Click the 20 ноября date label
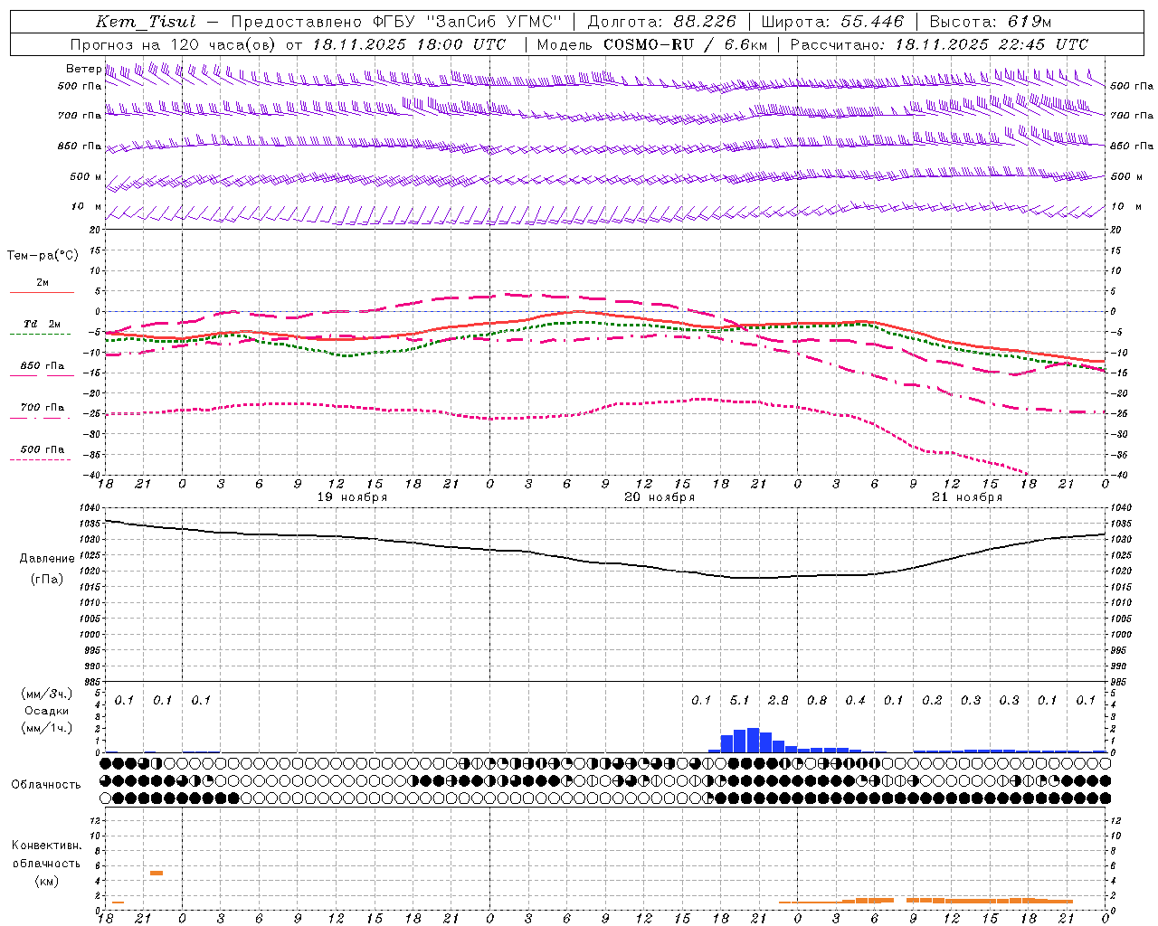The height and width of the screenshot is (926, 1158). [660, 497]
